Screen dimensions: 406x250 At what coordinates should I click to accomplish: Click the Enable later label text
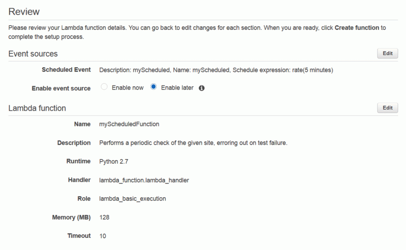click(177, 88)
